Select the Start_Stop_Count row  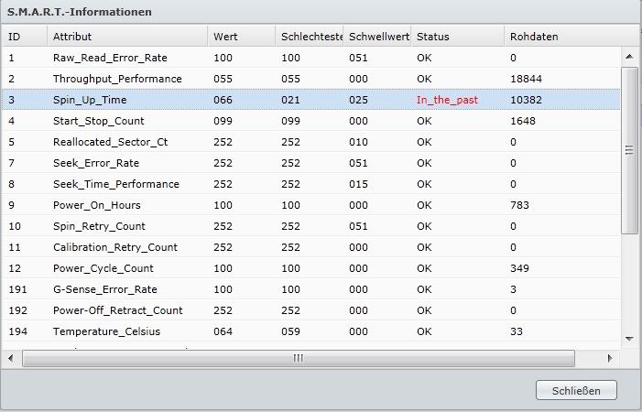coord(310,121)
